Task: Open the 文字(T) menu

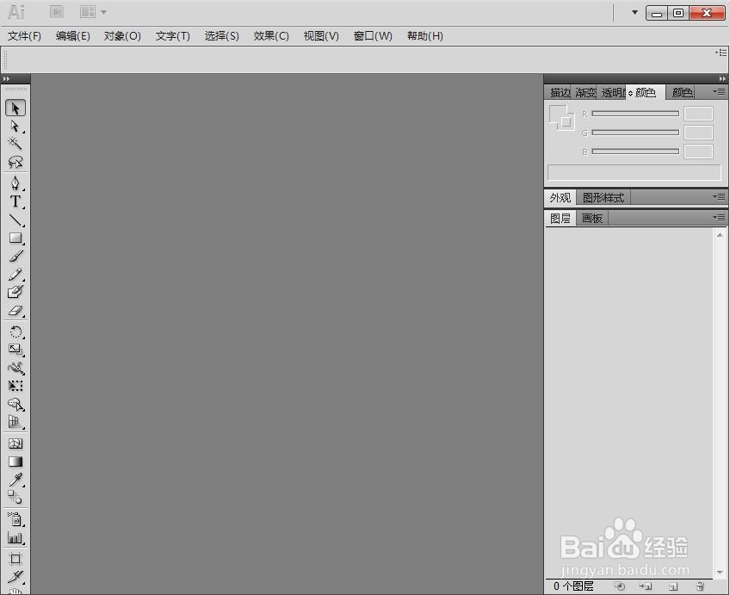Action: (x=171, y=36)
